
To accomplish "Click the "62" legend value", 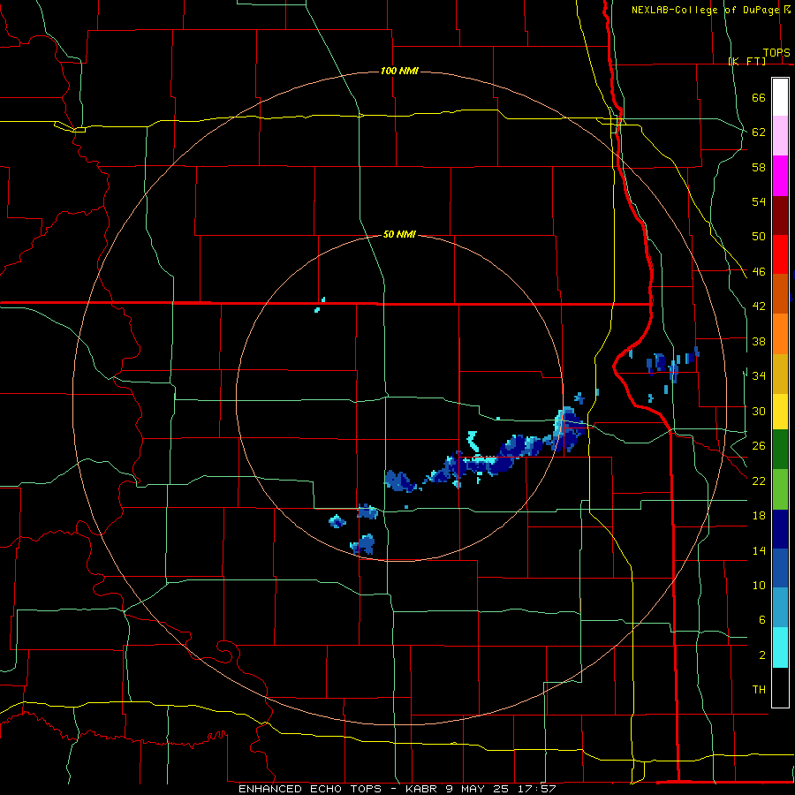I will (759, 132).
